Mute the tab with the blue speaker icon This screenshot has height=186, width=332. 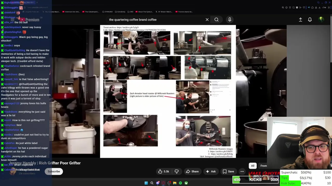tap(309, 7)
